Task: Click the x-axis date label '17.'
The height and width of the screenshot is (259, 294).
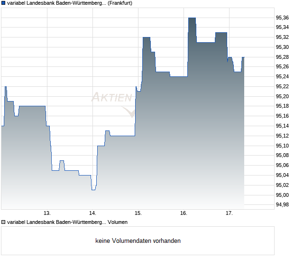Action: tap(230, 213)
